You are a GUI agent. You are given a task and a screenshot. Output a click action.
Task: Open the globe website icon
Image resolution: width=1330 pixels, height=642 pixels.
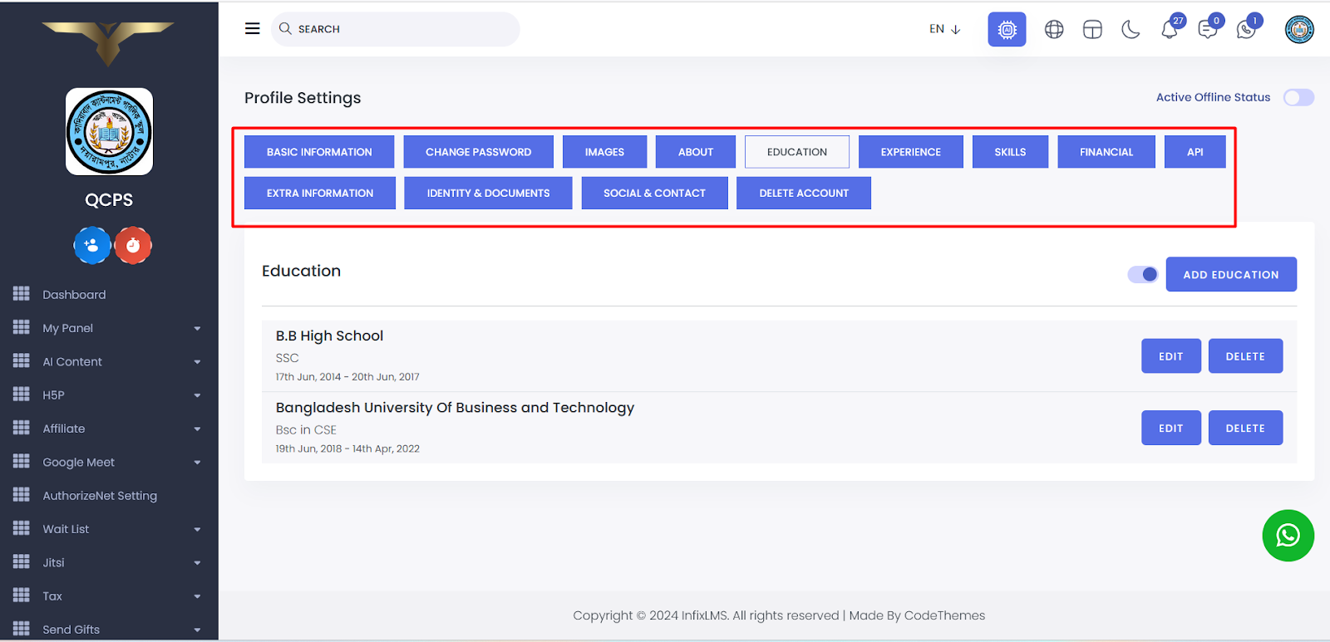(1054, 30)
